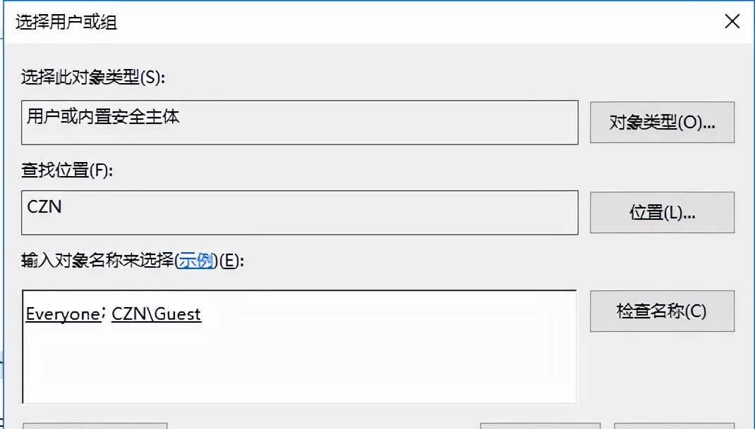The image size is (755, 429).
Task: Click the 用户或内置安全主体 object type field
Action: (299, 122)
